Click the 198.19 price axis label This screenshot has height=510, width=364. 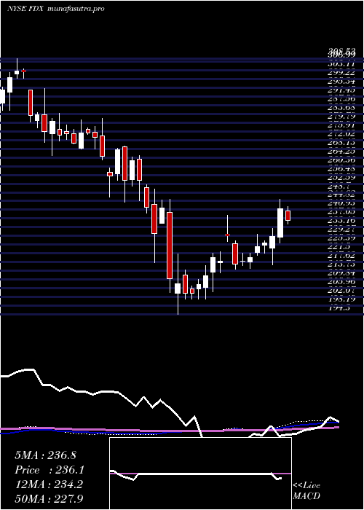point(342,299)
